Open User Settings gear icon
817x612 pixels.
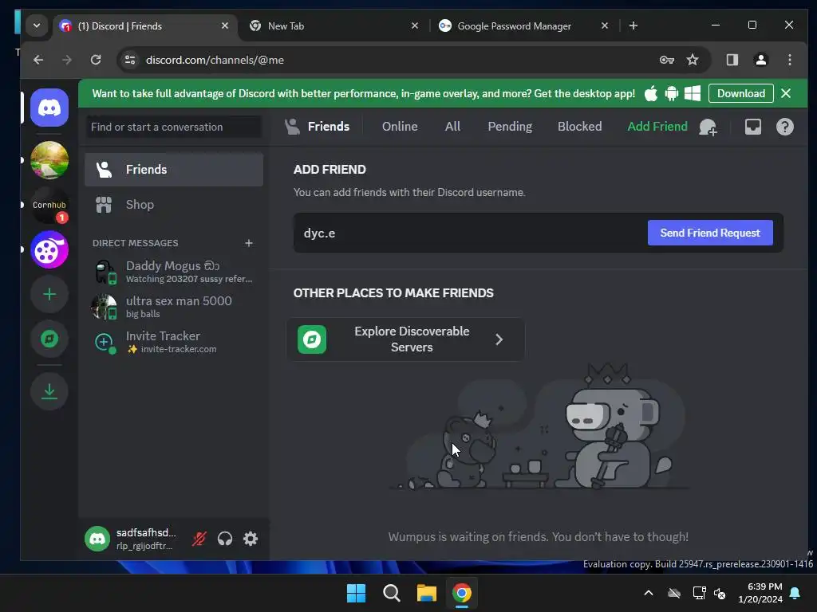(x=251, y=539)
